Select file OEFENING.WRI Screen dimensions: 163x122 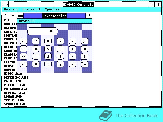coord(16,78)
